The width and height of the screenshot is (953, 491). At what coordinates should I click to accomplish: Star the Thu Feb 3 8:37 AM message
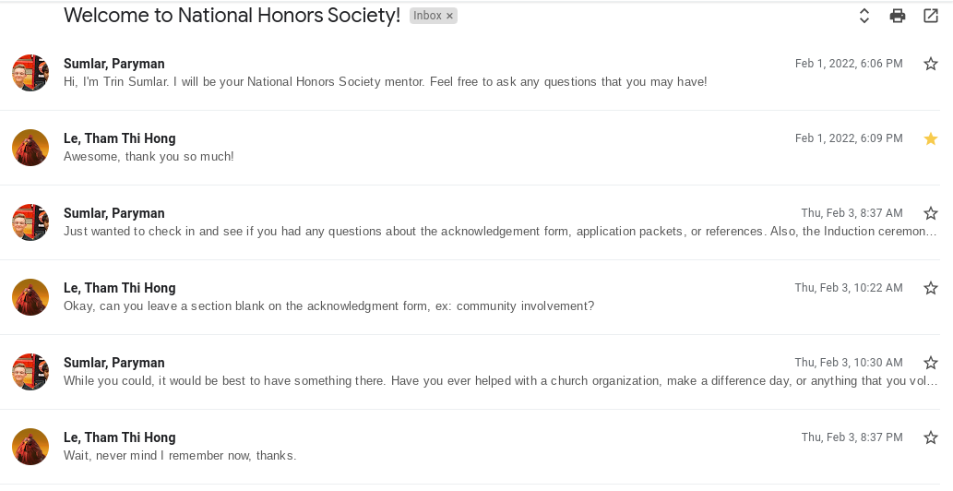tap(931, 213)
